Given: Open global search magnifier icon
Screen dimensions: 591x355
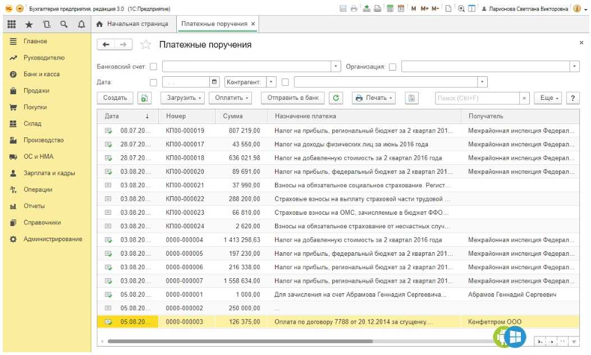Looking at the screenshot, I should (x=63, y=24).
